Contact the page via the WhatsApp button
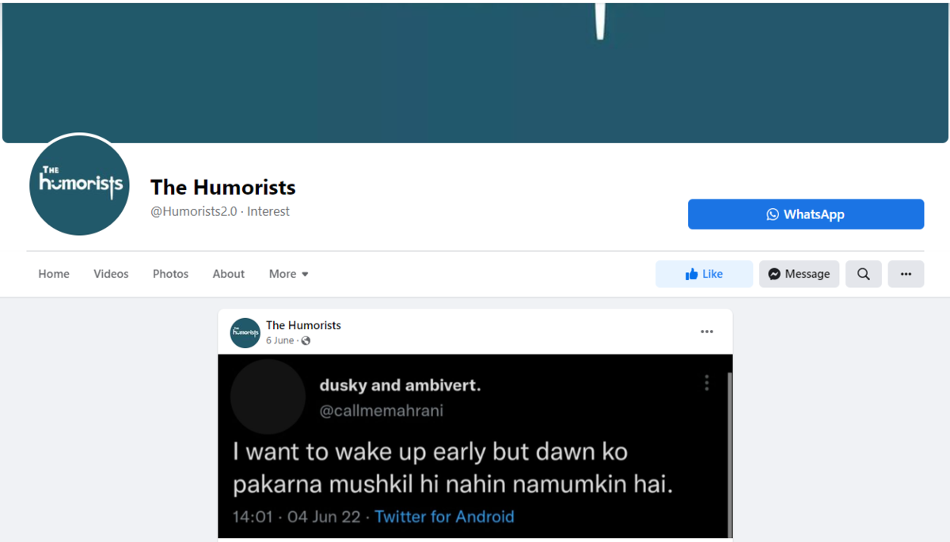This screenshot has height=542, width=950. (x=806, y=214)
